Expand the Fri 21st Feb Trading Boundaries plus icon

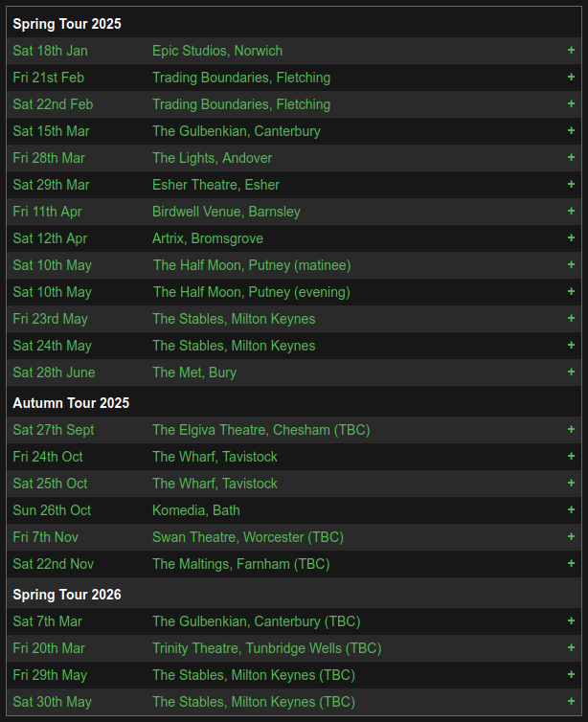pos(571,77)
